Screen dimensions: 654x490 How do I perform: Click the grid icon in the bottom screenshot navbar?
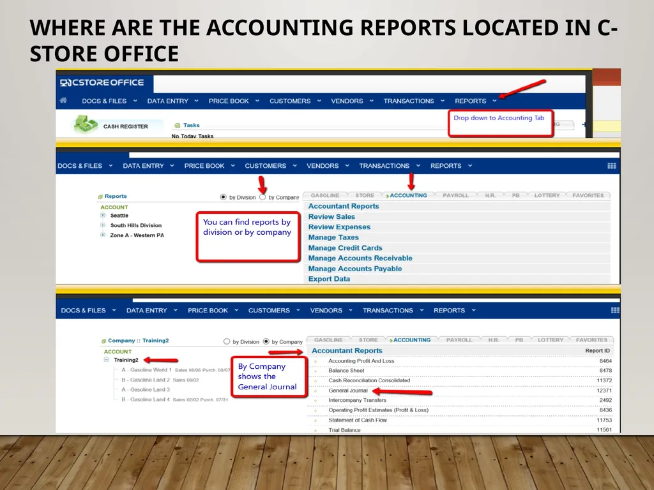pyautogui.click(x=615, y=310)
